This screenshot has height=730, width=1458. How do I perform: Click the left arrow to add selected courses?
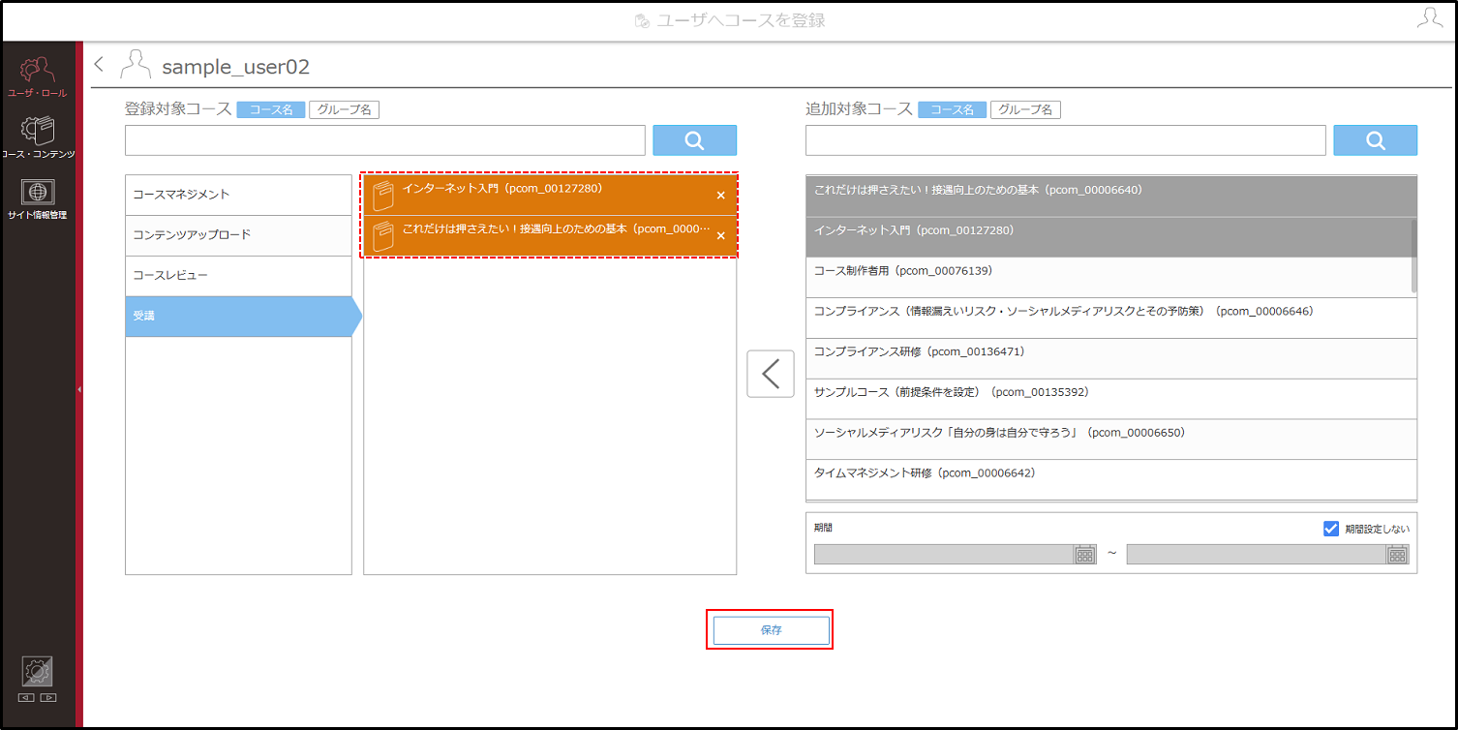coord(771,374)
